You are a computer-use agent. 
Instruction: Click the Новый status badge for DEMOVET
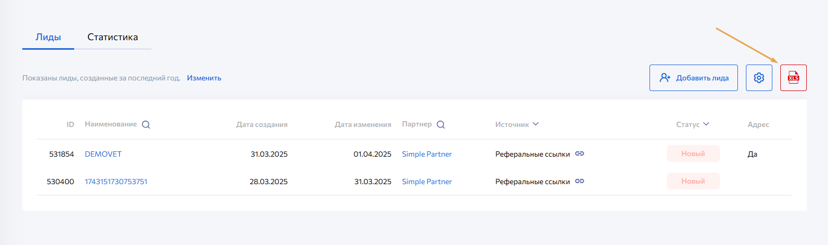(x=693, y=154)
